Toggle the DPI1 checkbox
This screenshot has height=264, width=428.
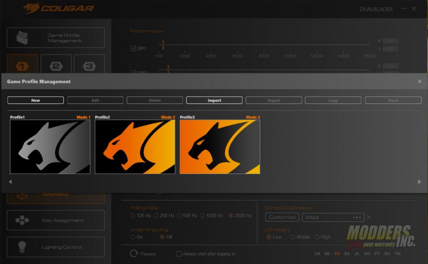click(x=133, y=48)
